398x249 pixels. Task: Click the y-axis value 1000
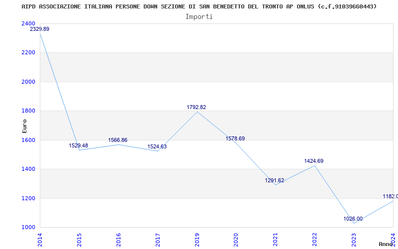28,227
